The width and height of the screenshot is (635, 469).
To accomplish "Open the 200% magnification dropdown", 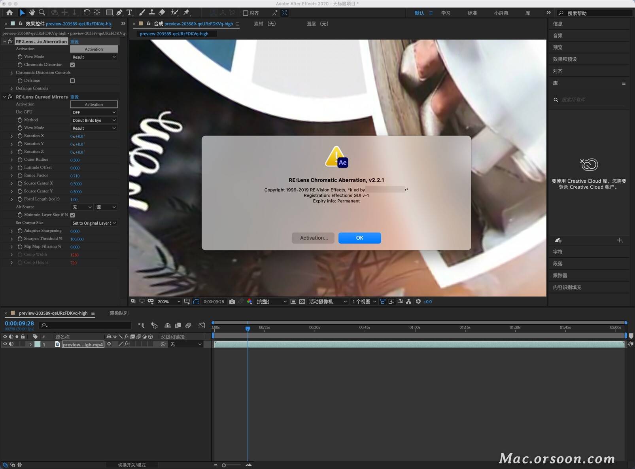I will [169, 301].
